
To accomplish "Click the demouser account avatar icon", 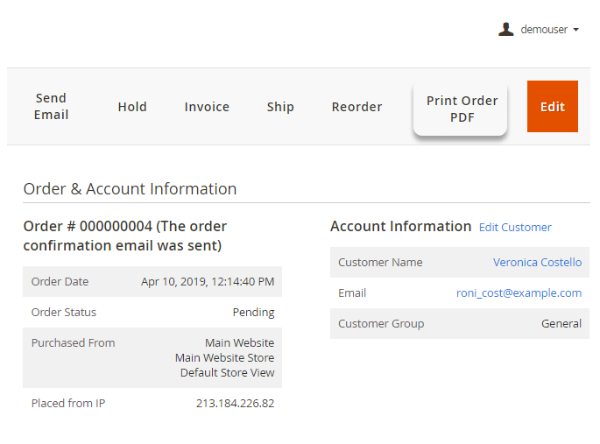I will (x=505, y=30).
